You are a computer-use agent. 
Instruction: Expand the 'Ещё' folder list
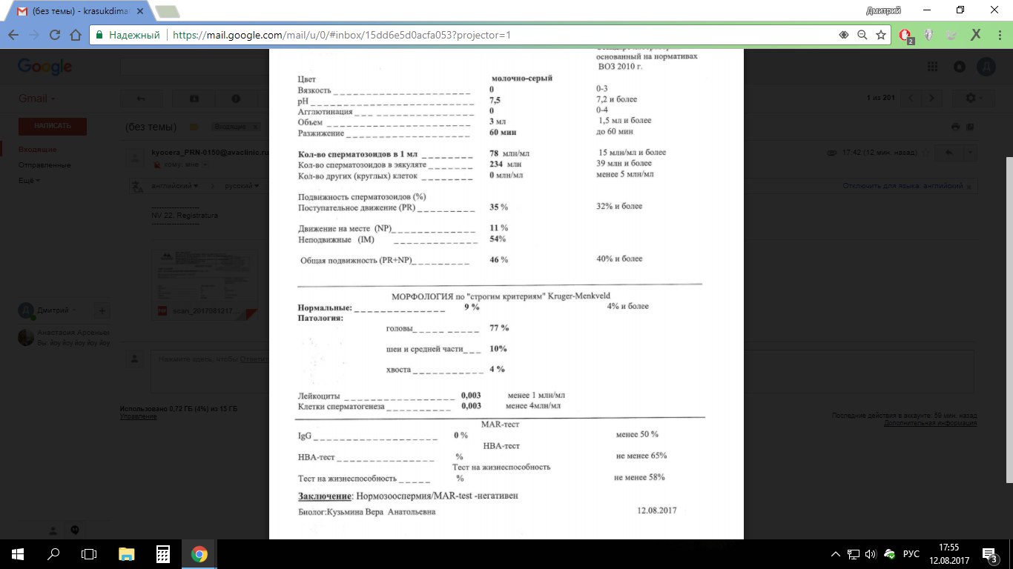tap(29, 180)
